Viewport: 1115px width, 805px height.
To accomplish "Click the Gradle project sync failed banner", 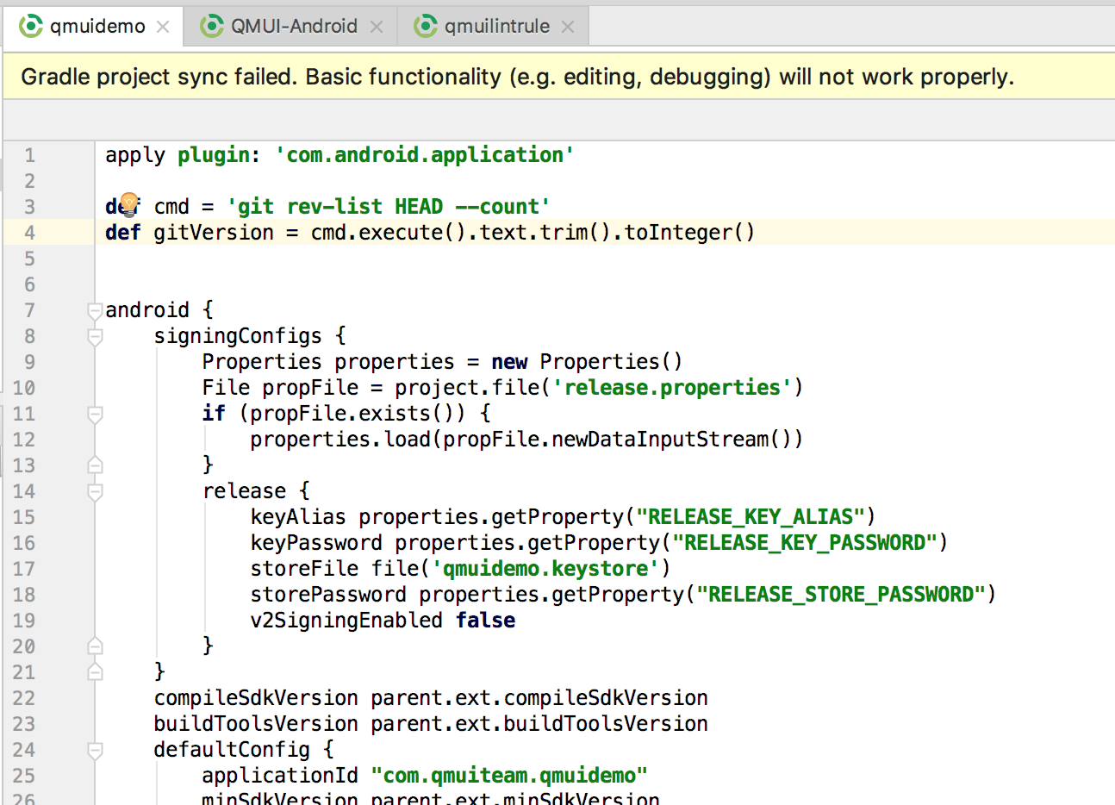I will point(558,77).
